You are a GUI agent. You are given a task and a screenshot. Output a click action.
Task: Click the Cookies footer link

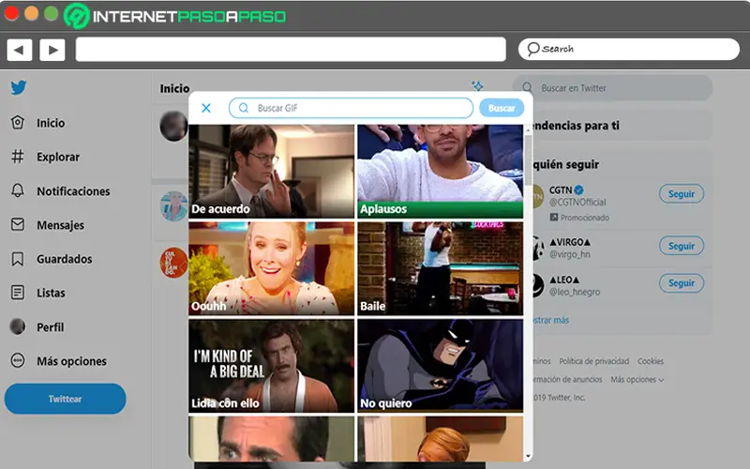point(650,361)
